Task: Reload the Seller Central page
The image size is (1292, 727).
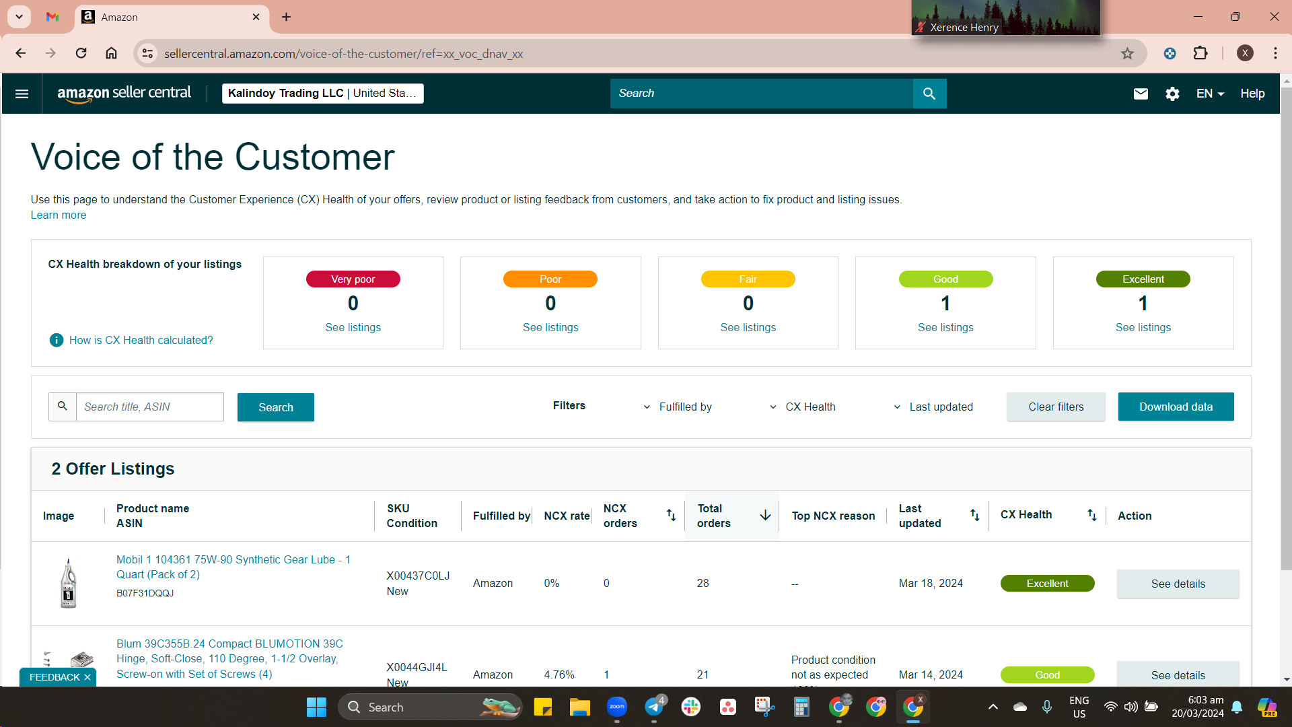Action: [x=81, y=53]
